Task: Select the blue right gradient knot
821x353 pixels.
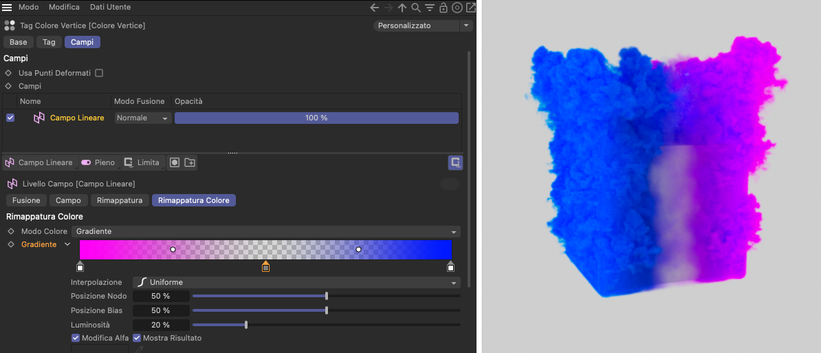Action: coord(451,266)
